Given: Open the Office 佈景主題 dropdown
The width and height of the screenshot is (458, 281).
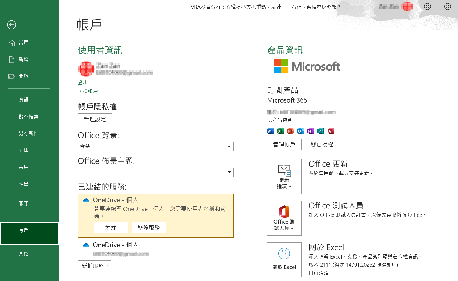Looking at the screenshot, I should [156, 172].
